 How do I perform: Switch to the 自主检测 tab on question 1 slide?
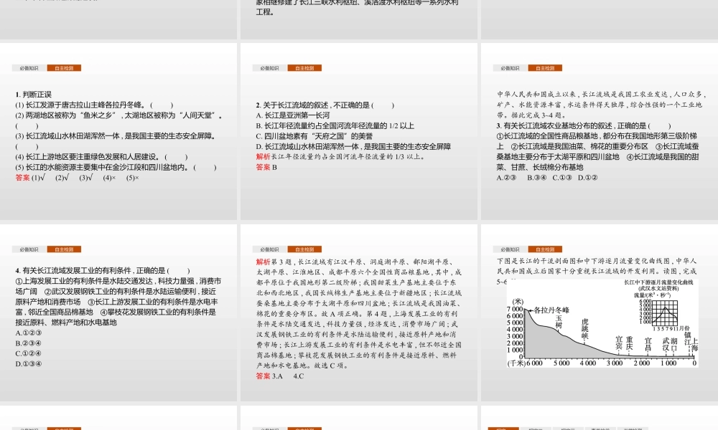coord(65,67)
